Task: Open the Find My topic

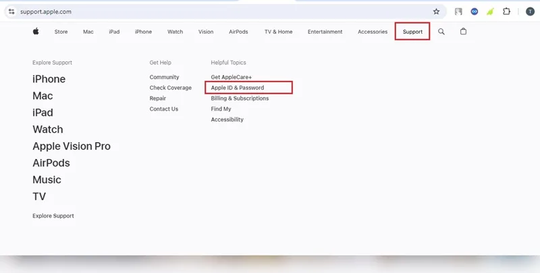Action: coord(221,109)
